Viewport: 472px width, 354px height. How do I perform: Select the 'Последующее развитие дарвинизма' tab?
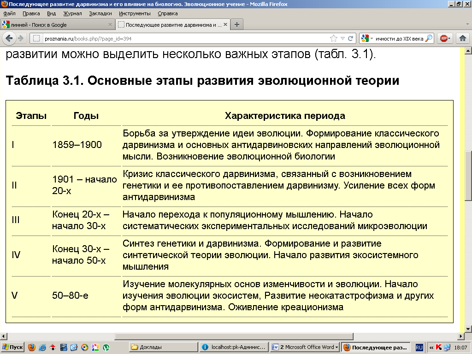[x=173, y=25]
